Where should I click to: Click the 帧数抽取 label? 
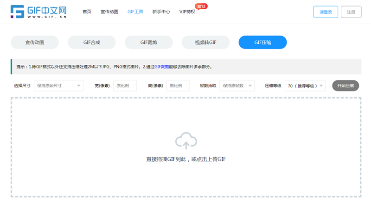coord(208,86)
